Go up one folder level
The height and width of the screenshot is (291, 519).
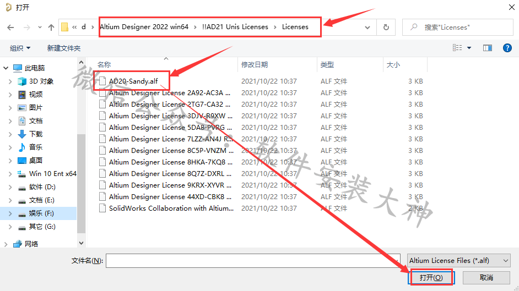[51, 28]
